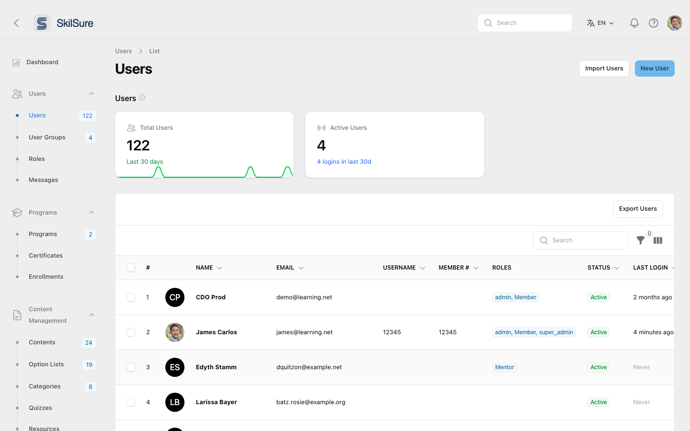Viewport: 690px width, 431px height.
Task: Tick the select-all header checkbox
Action: click(x=131, y=268)
